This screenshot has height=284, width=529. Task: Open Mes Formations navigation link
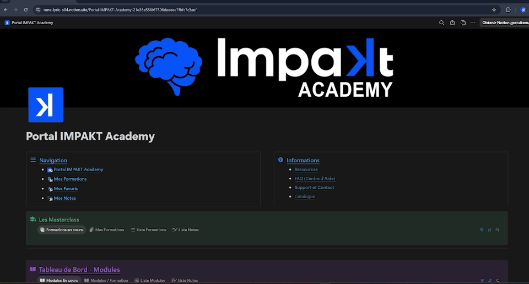coord(70,179)
